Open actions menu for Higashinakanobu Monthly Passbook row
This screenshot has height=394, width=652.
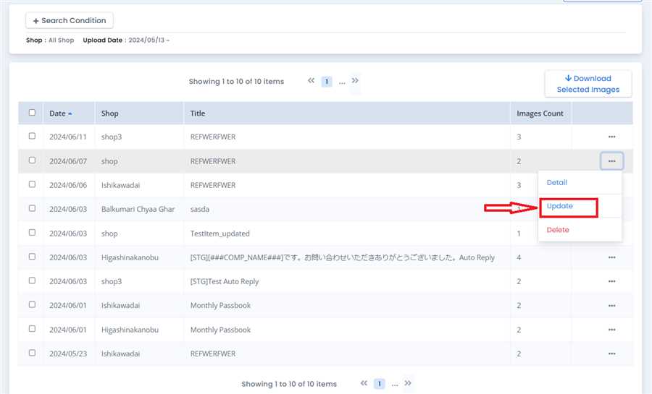(x=611, y=330)
